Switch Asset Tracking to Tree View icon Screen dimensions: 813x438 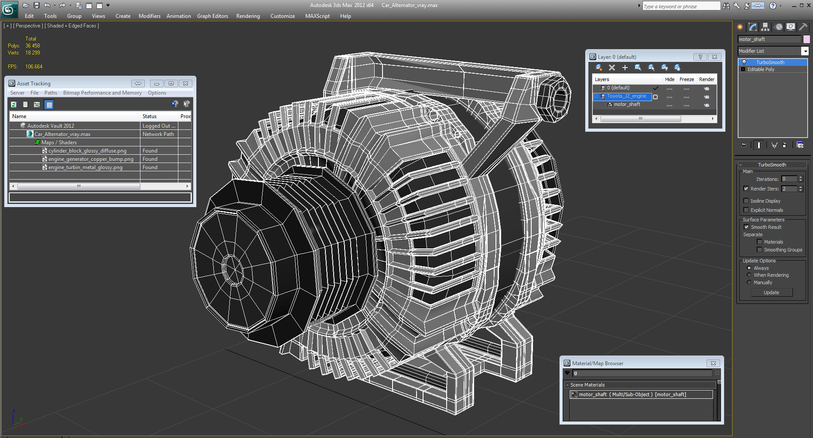coord(37,105)
